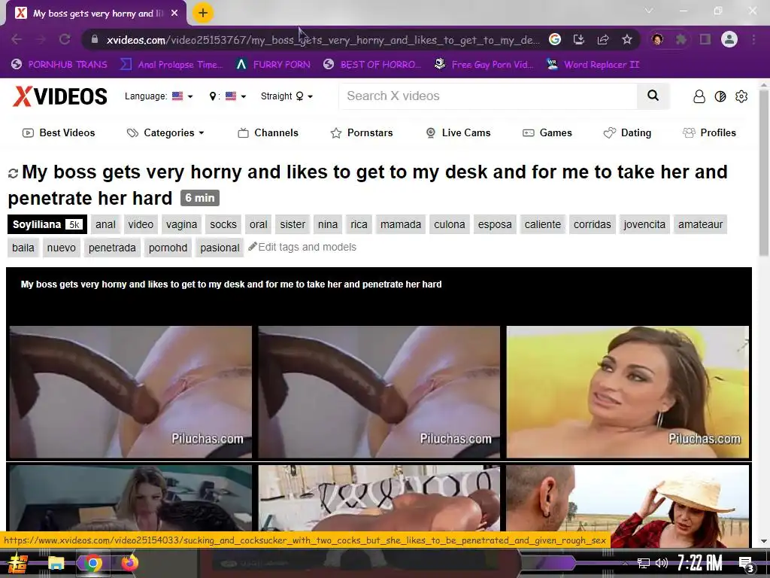Launch Firefox from the taskbar

pos(129,563)
